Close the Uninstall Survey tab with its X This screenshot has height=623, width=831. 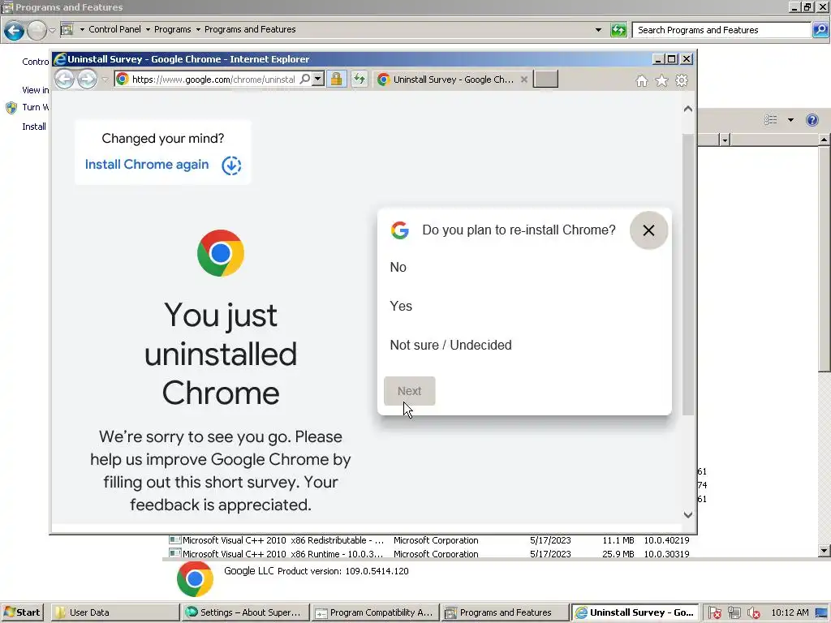pos(523,79)
